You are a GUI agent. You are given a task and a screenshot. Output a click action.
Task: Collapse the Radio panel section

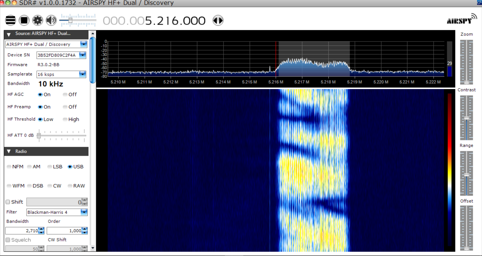9,151
